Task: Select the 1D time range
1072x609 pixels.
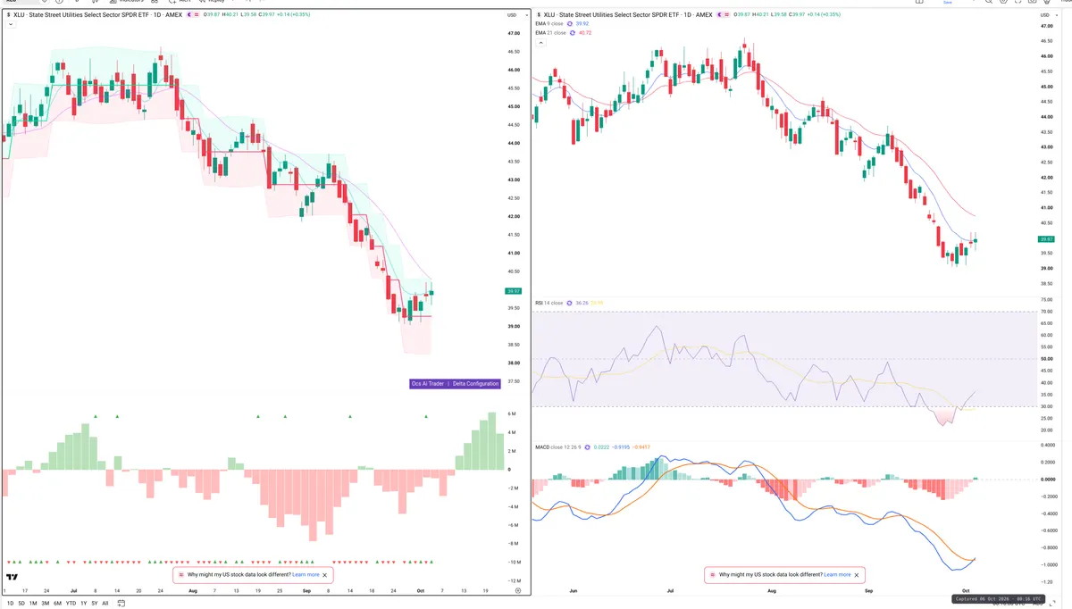Action: tap(11, 604)
